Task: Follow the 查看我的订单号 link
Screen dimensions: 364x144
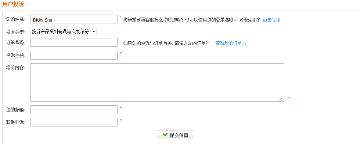Action: pos(231,43)
